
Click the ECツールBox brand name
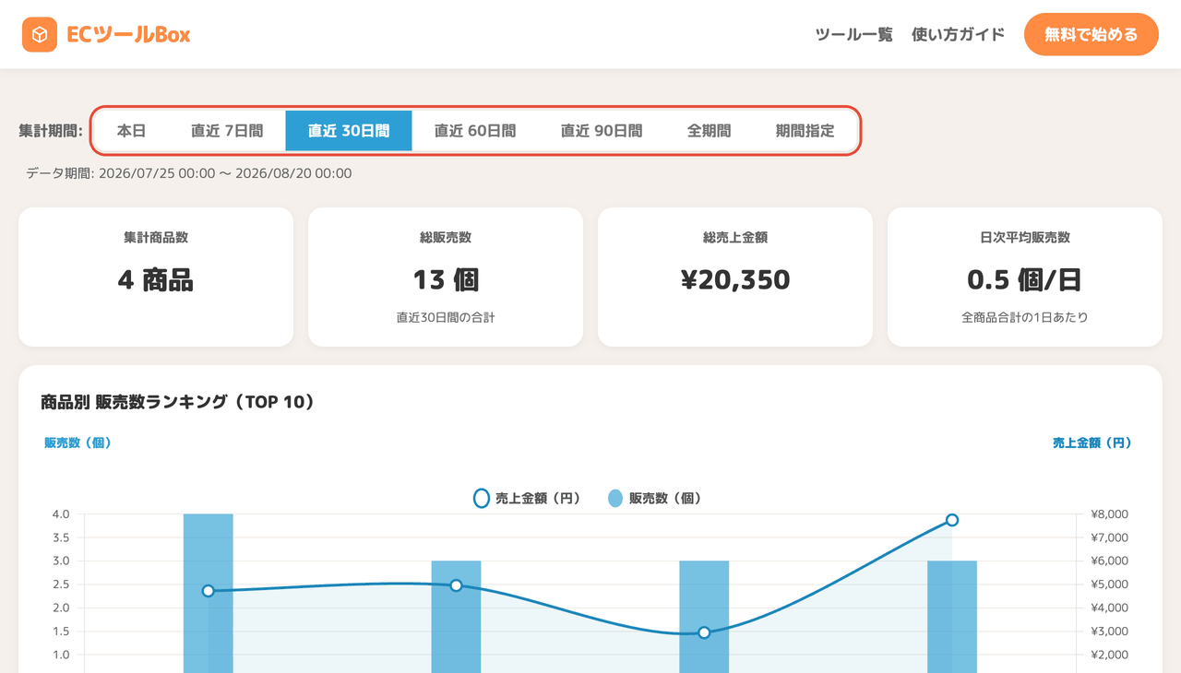click(x=128, y=35)
